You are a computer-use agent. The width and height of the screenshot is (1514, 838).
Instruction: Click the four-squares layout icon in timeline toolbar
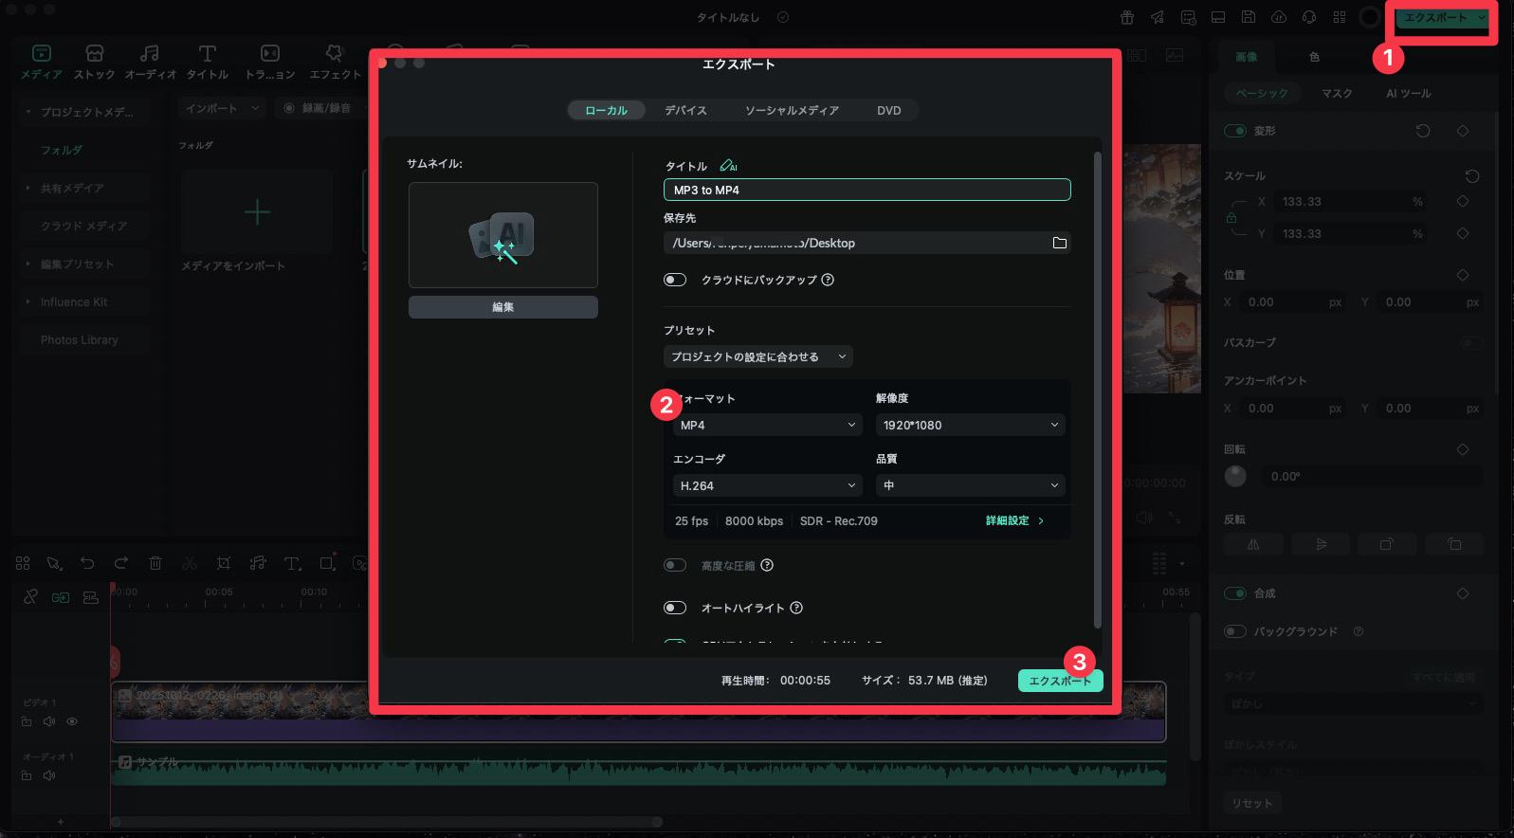coord(23,563)
